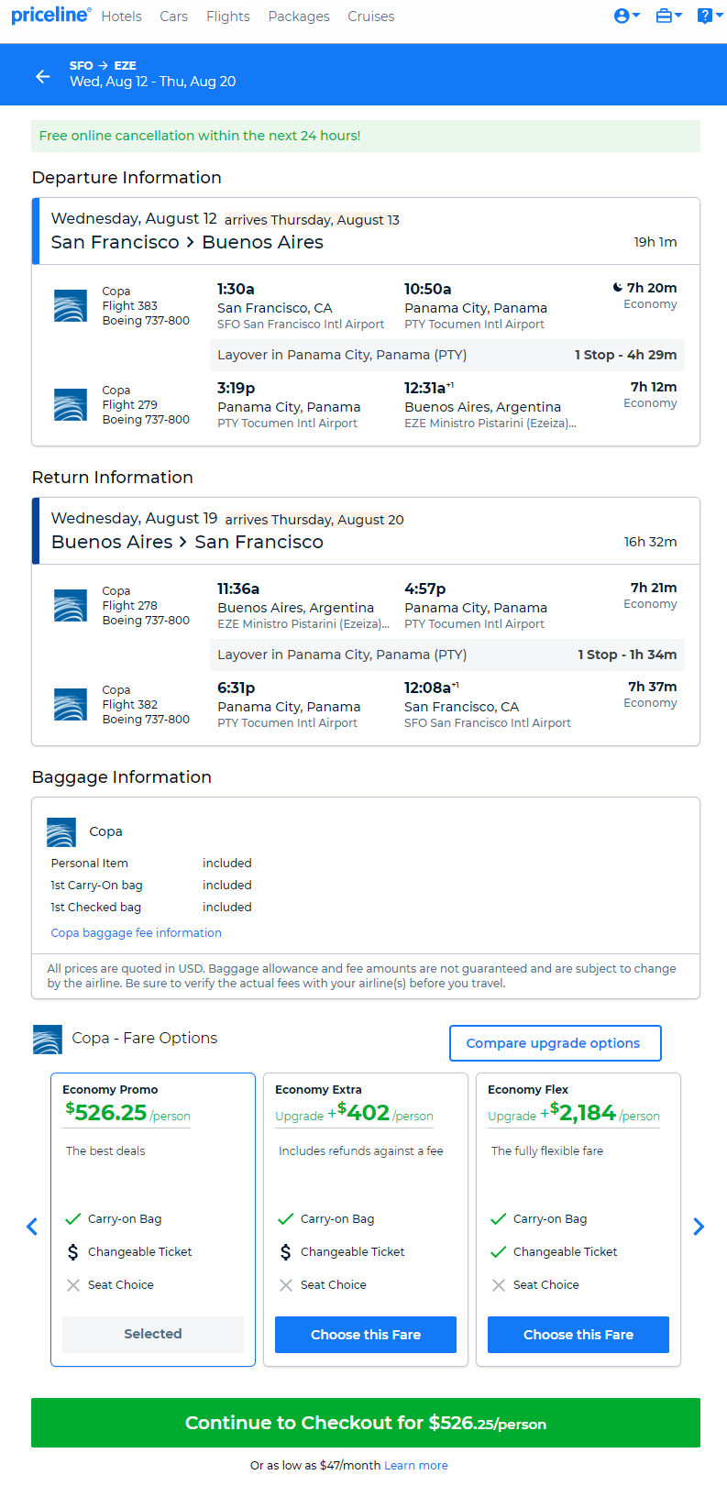Open the trips briefcase icon menu

[x=669, y=16]
